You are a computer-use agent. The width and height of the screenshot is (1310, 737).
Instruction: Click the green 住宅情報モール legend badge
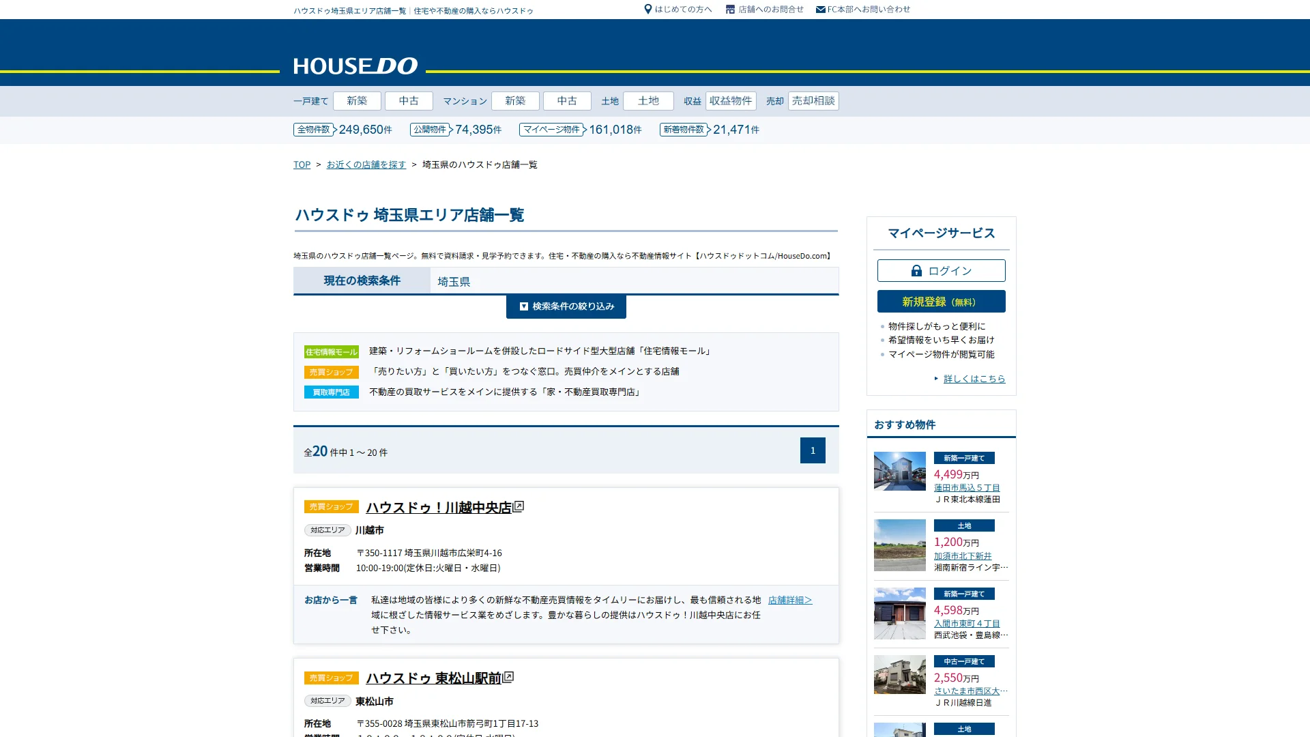click(331, 352)
